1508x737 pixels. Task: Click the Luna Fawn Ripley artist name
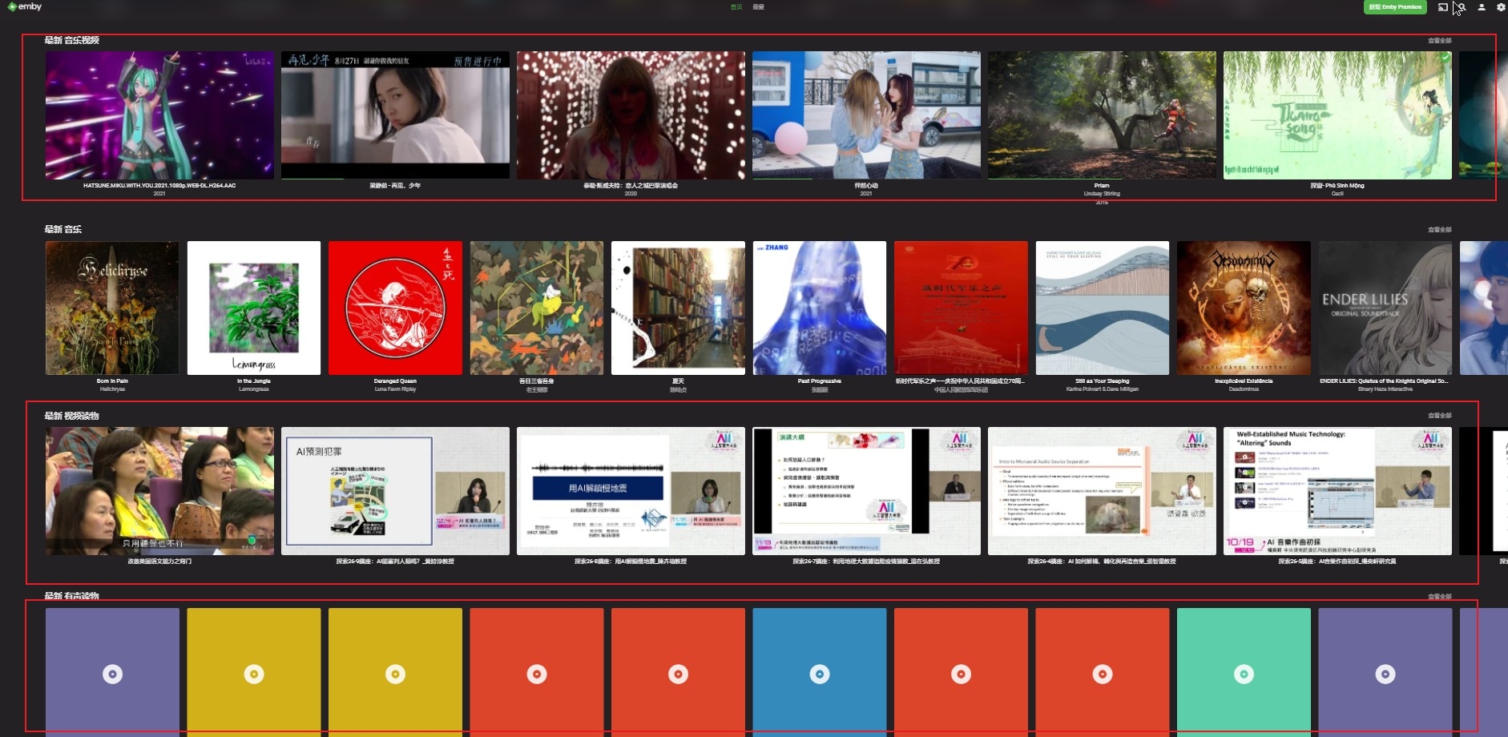[x=395, y=389]
